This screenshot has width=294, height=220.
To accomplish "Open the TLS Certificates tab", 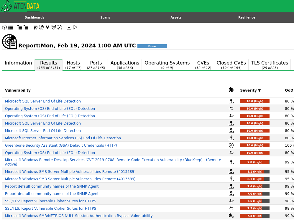I will (270, 63).
